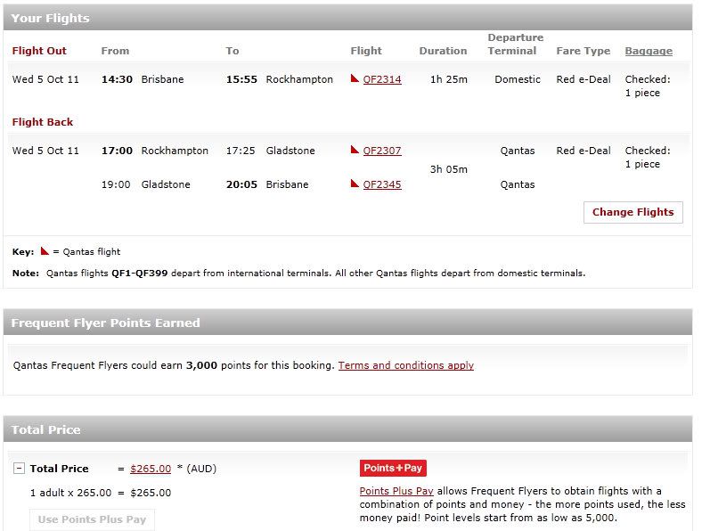Click Frequent Flyer Points Earned header

tap(347, 323)
